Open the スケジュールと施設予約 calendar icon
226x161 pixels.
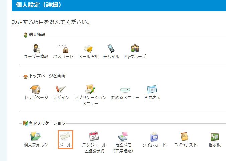(x=94, y=136)
